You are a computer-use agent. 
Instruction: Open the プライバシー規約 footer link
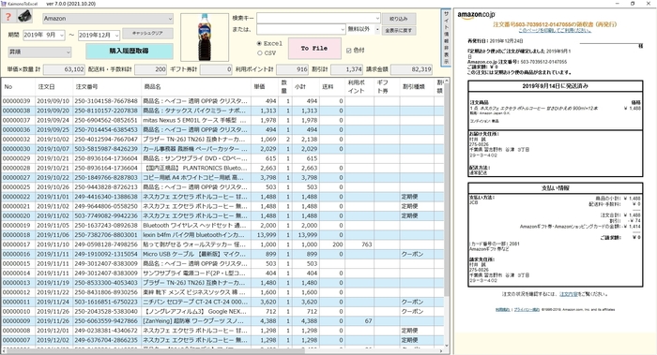click(527, 310)
